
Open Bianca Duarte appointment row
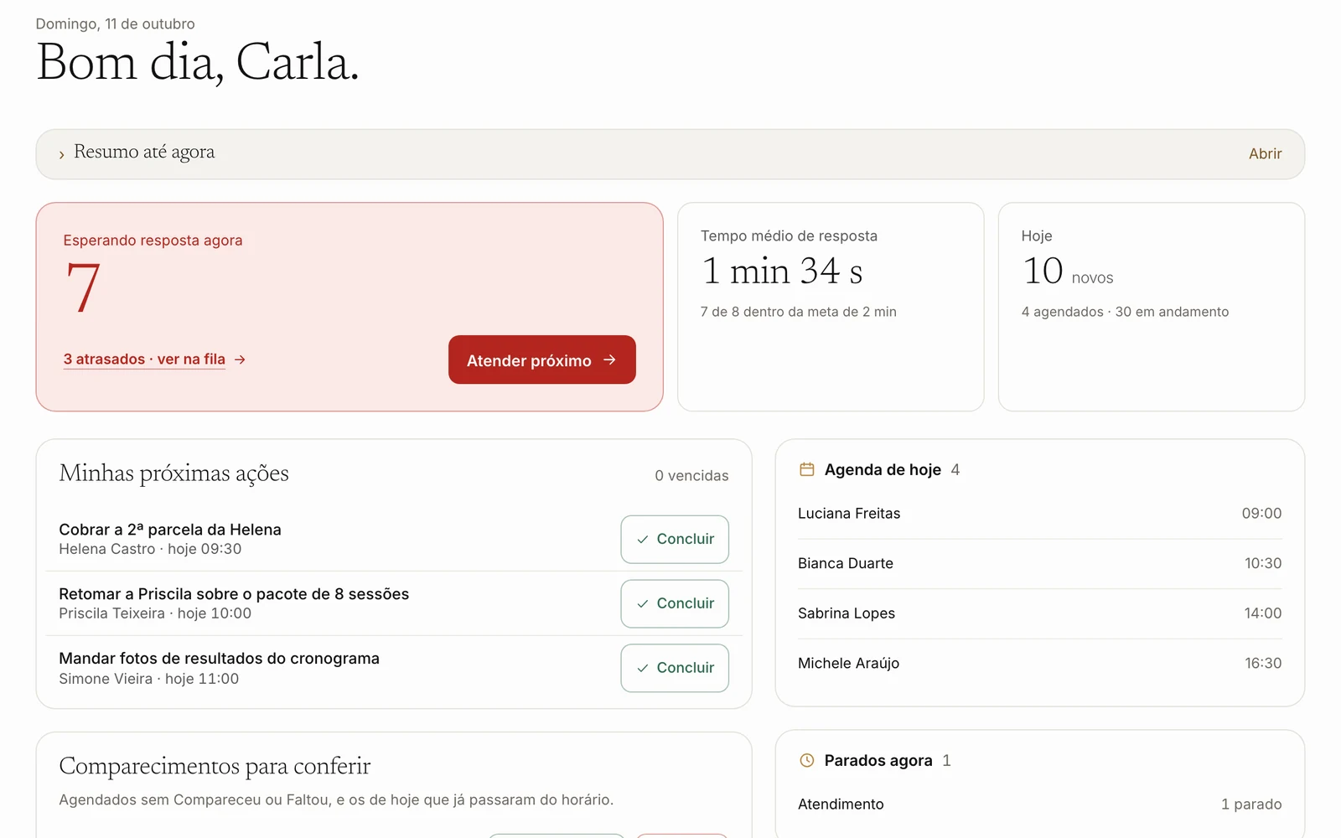tap(1039, 563)
